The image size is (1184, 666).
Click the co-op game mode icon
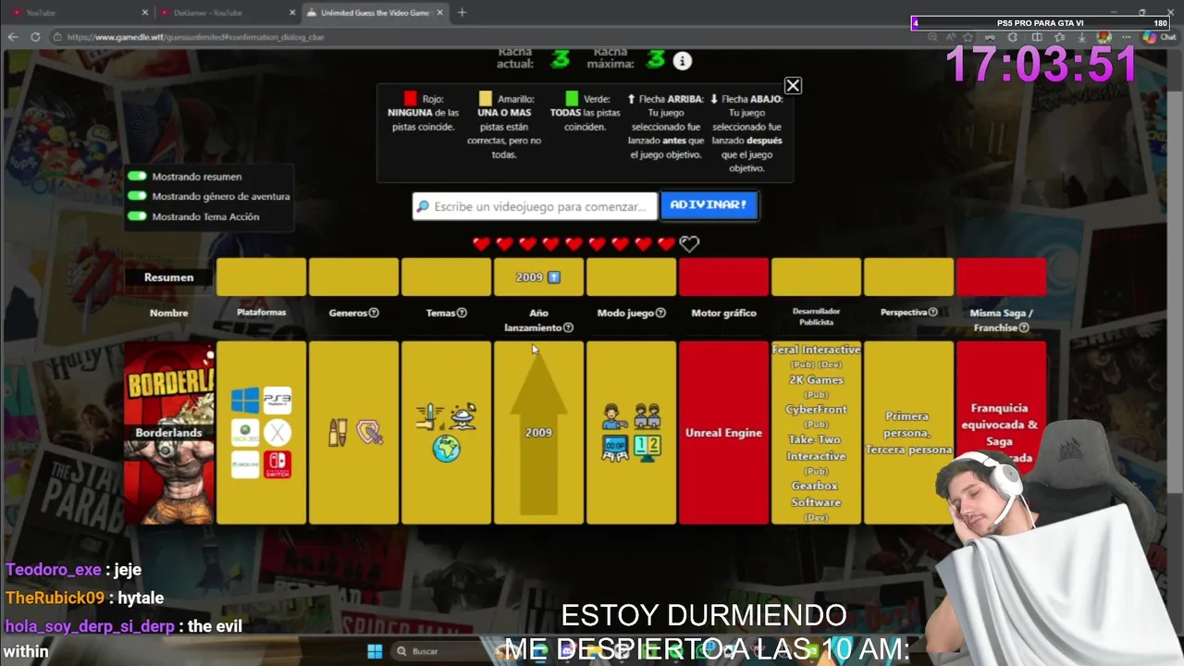coord(615,449)
